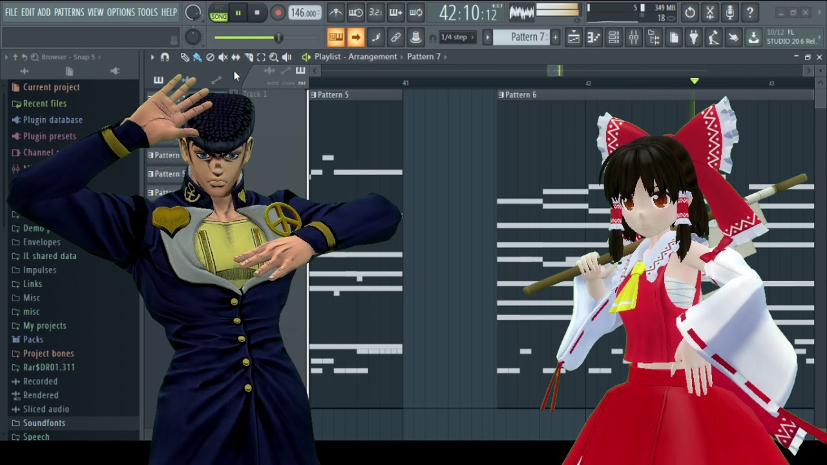827x465 pixels.
Task: Stop playback with the stop button
Action: pos(257,13)
